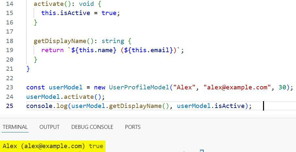Click 'console.log' on line 25
This screenshot has width=296, height=152.
pos(47,106)
